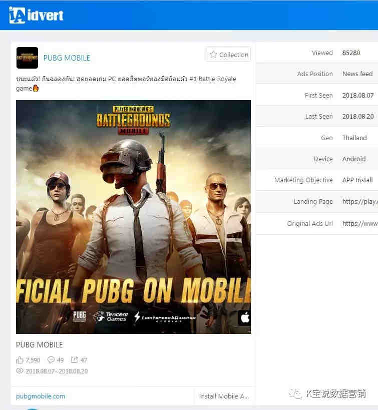Click the 7,590 likes count
378x410 pixels.
coord(33,360)
